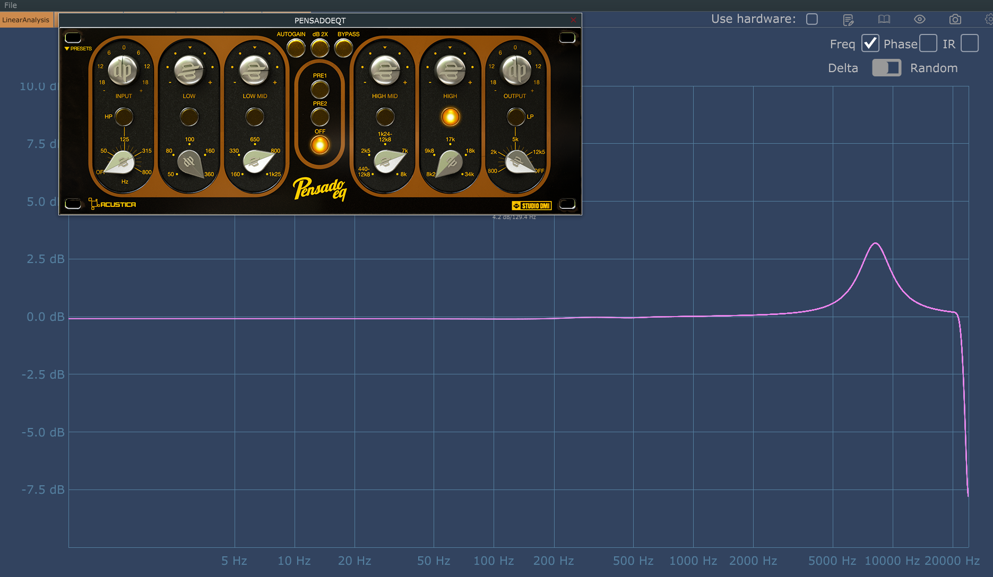Viewport: 993px width, 577px height.
Task: Flip the Delta/Random switch
Action: click(886, 68)
